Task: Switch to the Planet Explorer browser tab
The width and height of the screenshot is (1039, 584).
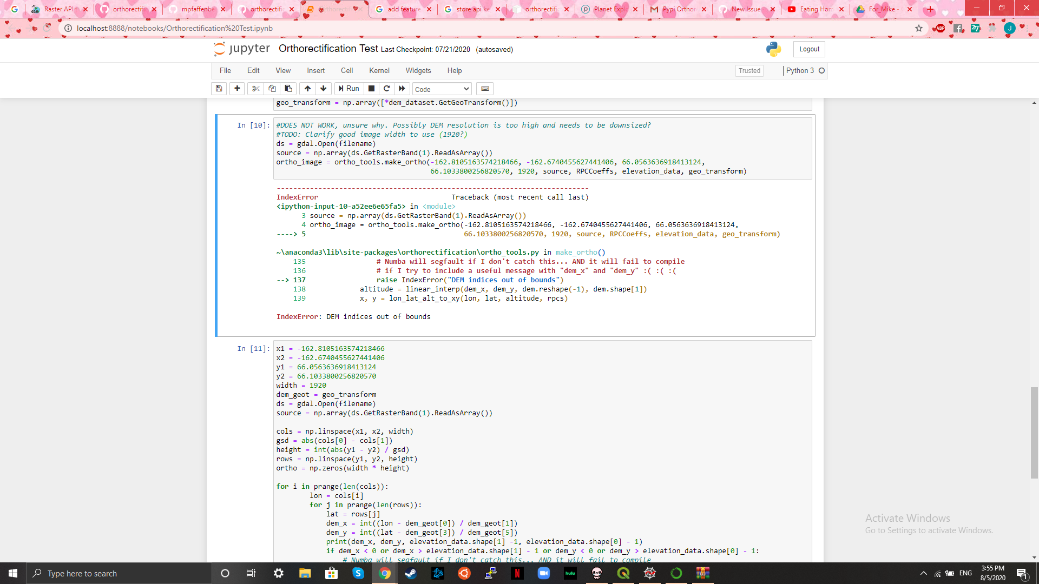Action: click(x=609, y=9)
